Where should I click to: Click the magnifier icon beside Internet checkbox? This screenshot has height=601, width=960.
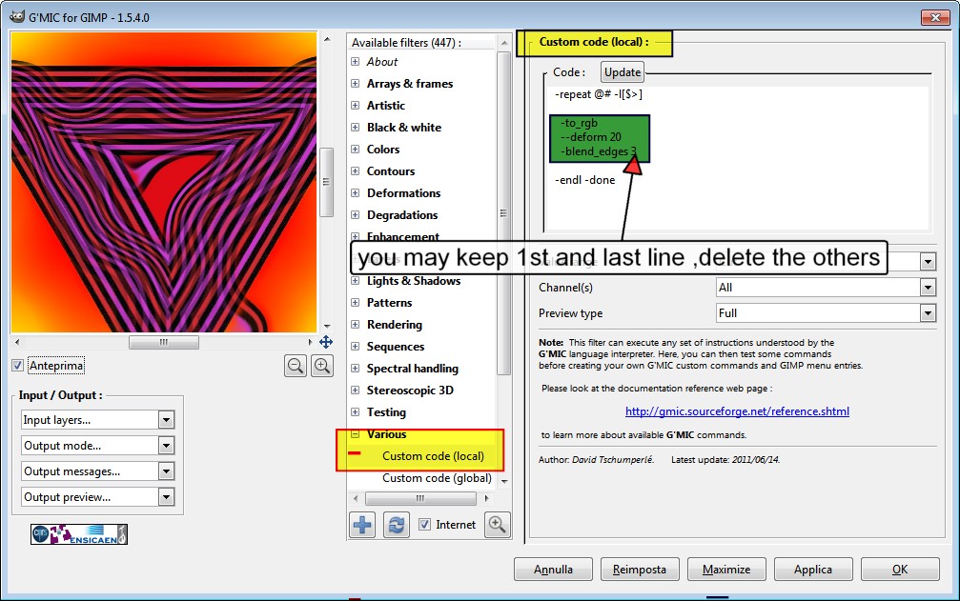pos(497,525)
